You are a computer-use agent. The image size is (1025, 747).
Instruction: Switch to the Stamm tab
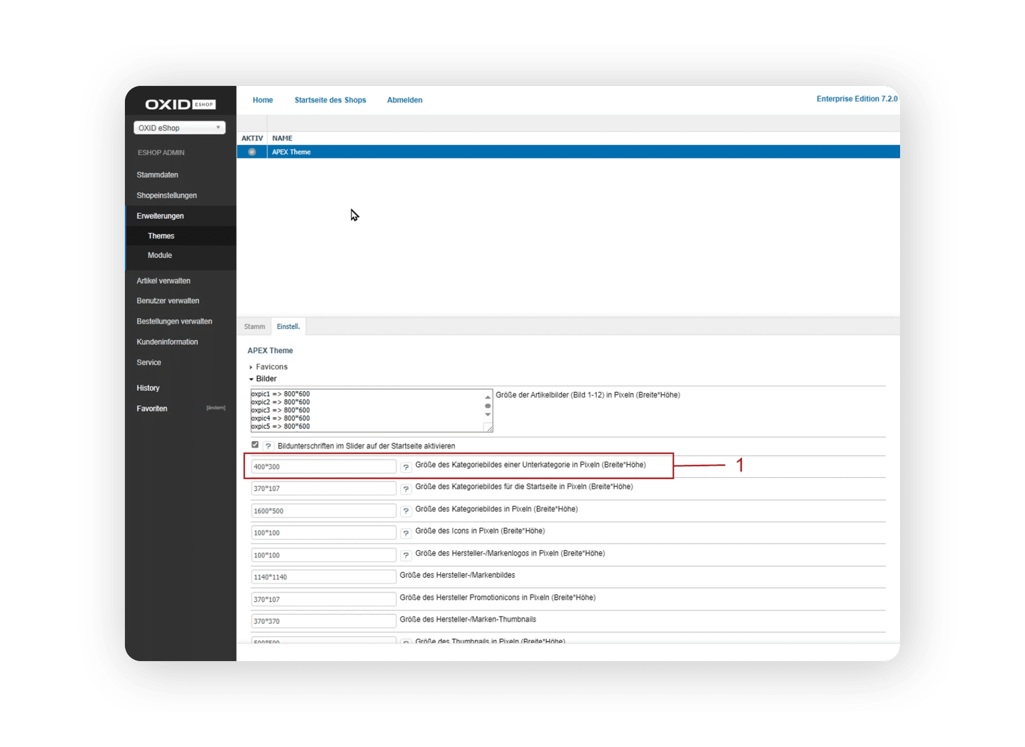tap(255, 327)
